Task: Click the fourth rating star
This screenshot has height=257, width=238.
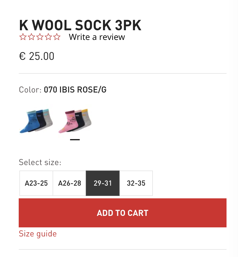Action: click(x=48, y=37)
